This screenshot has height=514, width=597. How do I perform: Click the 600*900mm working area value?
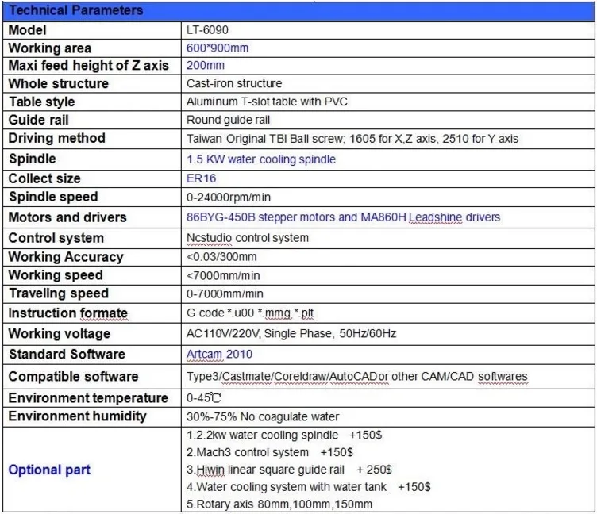point(217,48)
